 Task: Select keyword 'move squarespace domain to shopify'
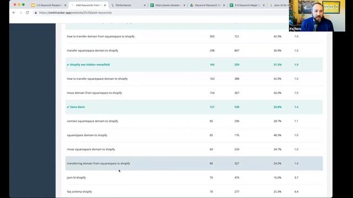tap(91, 149)
